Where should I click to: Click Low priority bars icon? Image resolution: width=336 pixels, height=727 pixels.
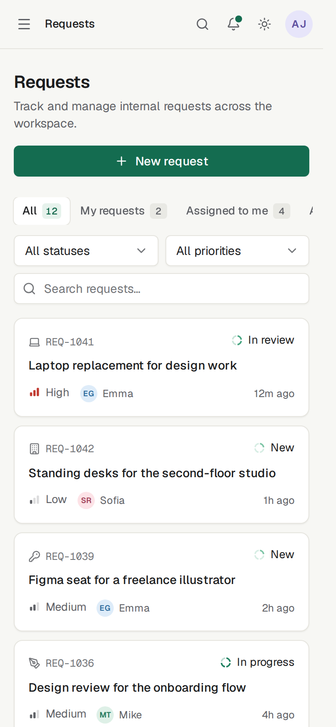[34, 499]
